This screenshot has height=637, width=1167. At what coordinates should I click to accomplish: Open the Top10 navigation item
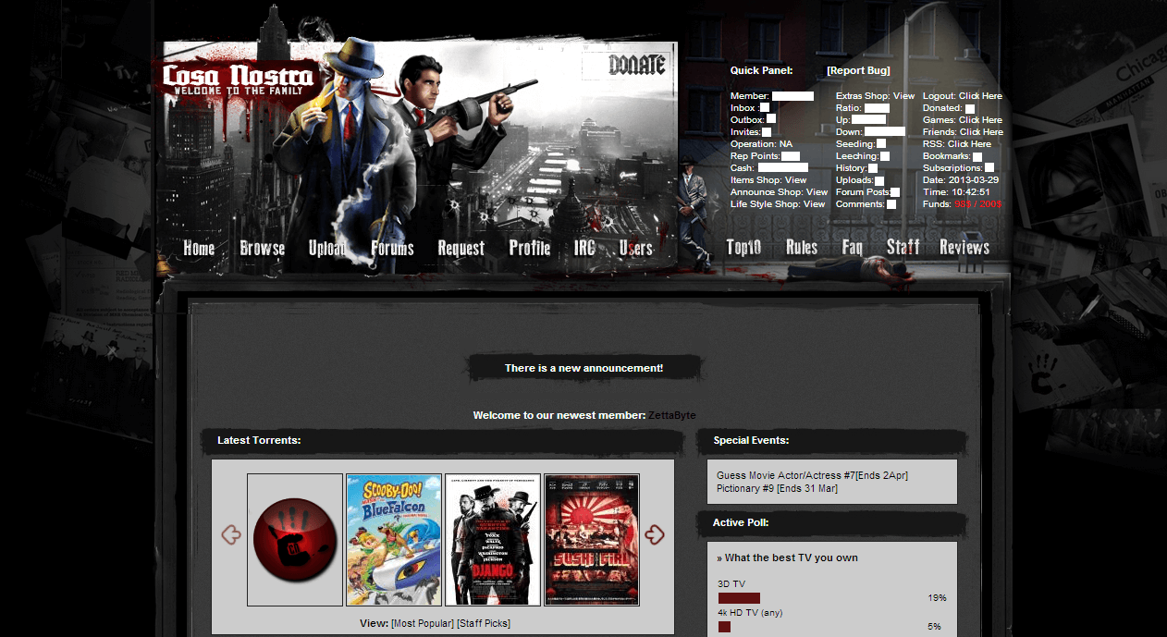pos(743,247)
